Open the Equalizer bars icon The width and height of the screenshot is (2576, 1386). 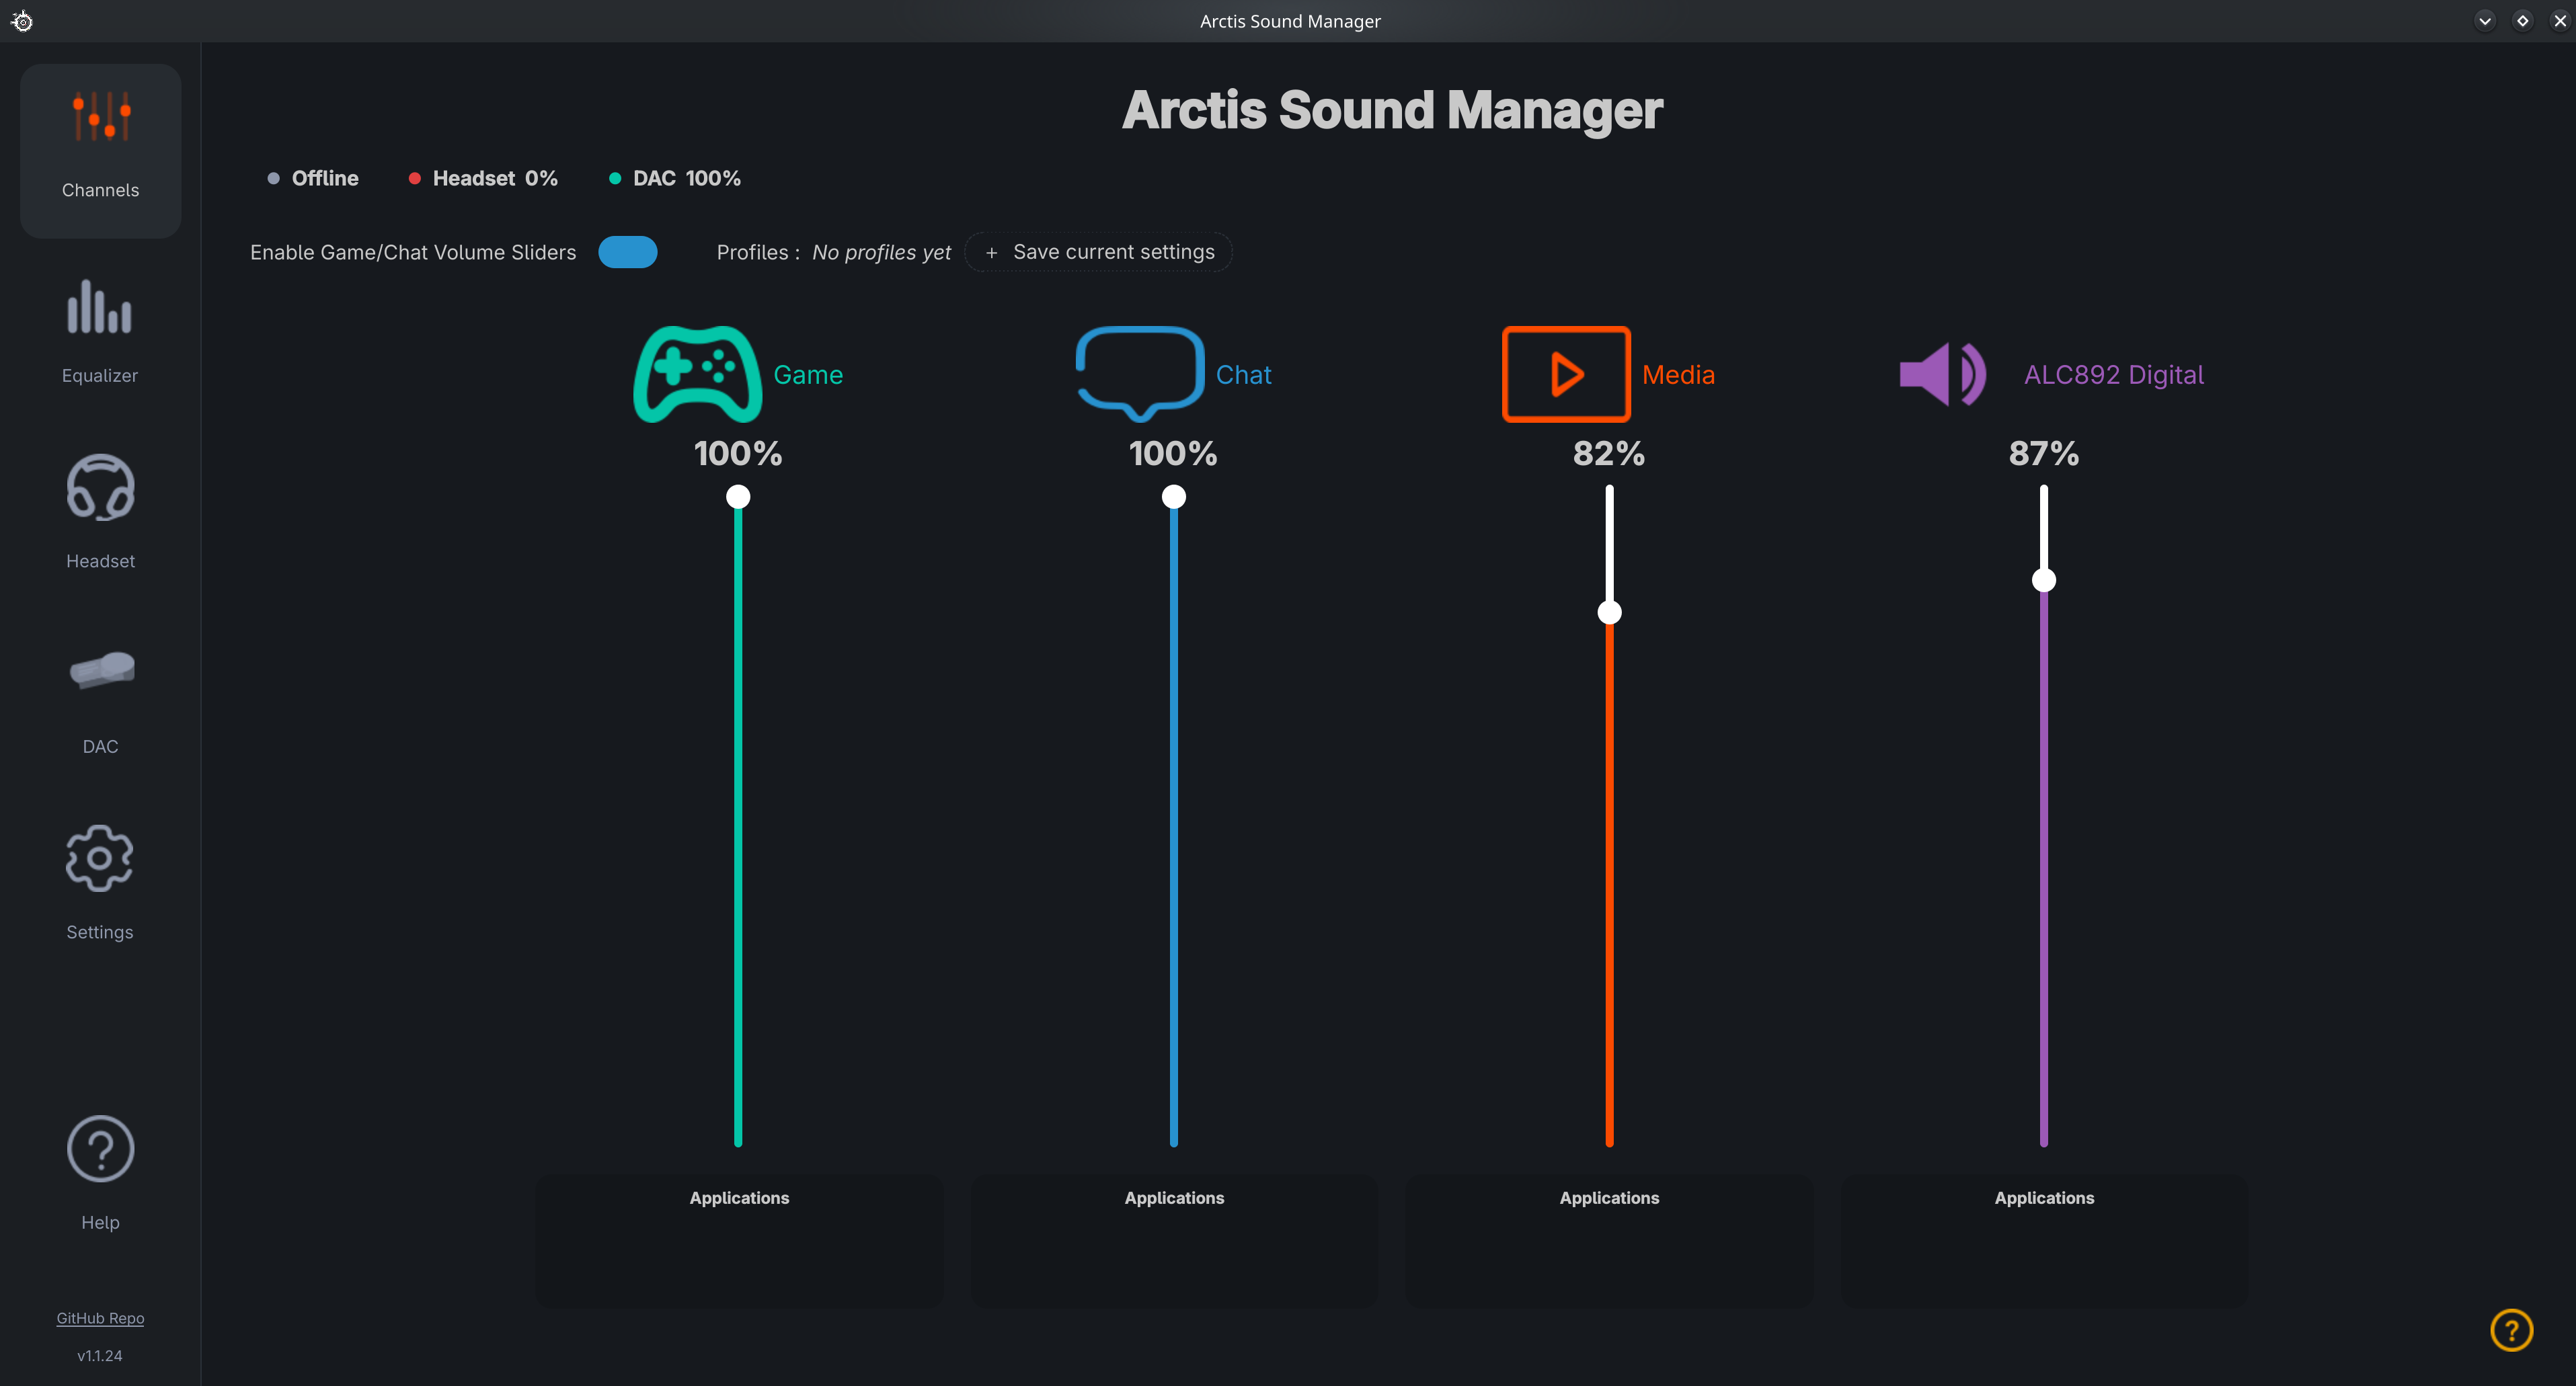(x=99, y=306)
